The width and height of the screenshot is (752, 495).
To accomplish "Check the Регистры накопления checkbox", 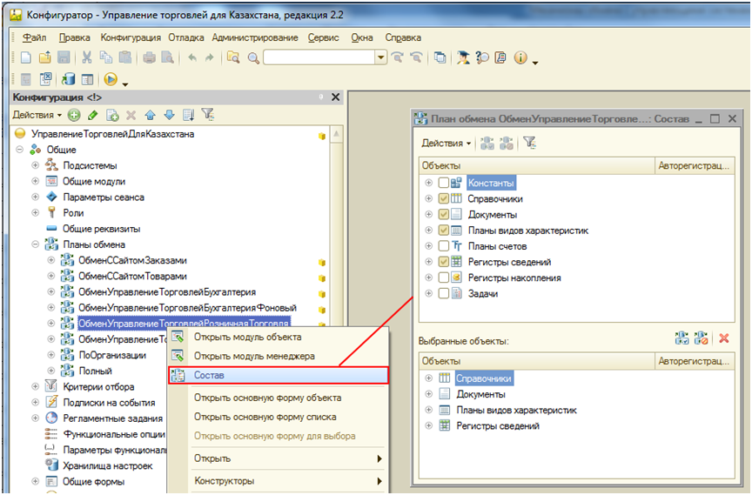I will coord(444,278).
